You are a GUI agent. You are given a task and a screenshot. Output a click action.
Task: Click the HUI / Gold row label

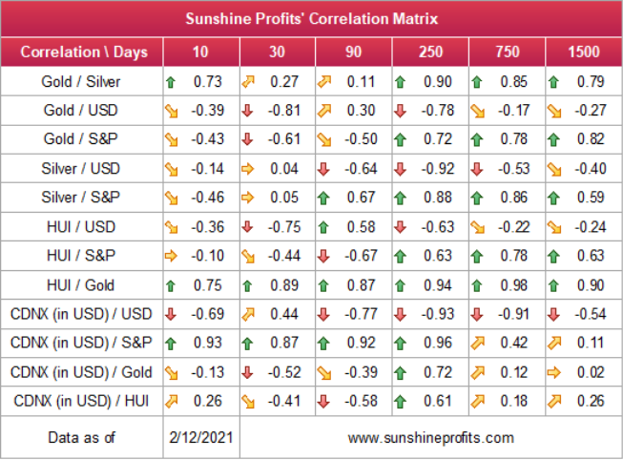(x=81, y=285)
